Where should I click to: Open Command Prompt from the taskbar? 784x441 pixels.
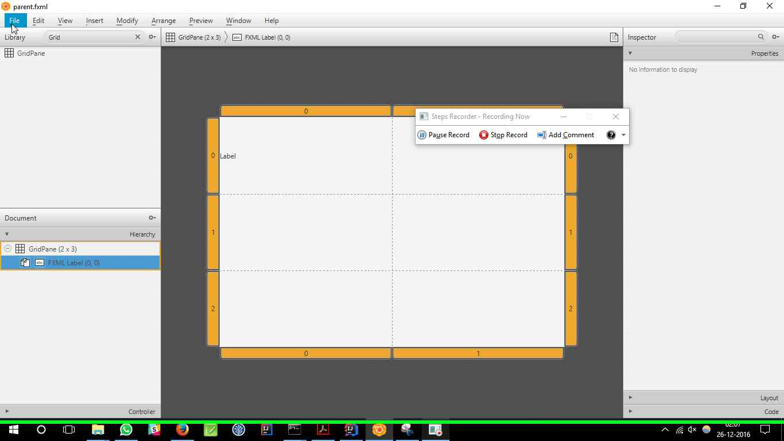[x=294, y=430]
